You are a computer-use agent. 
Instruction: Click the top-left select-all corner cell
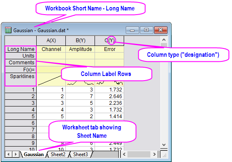[x=20, y=40]
